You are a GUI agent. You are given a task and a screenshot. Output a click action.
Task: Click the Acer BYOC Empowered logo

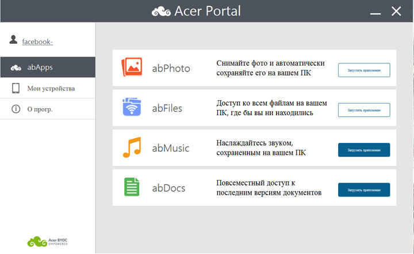tap(48, 241)
